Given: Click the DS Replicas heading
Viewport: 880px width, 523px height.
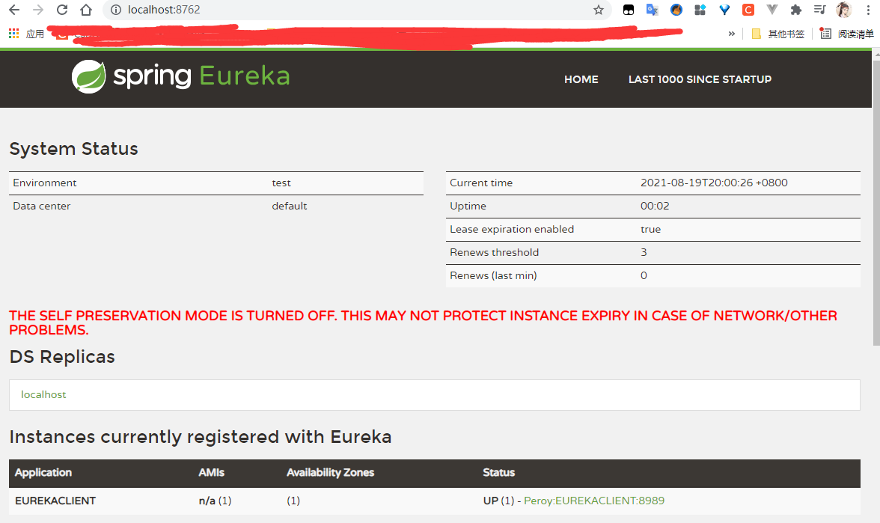Looking at the screenshot, I should click(x=61, y=357).
